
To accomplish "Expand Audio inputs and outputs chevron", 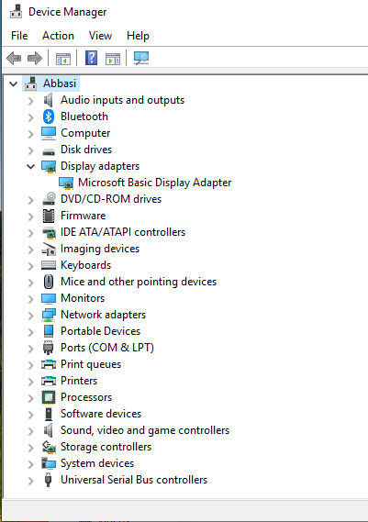I will tap(31, 101).
